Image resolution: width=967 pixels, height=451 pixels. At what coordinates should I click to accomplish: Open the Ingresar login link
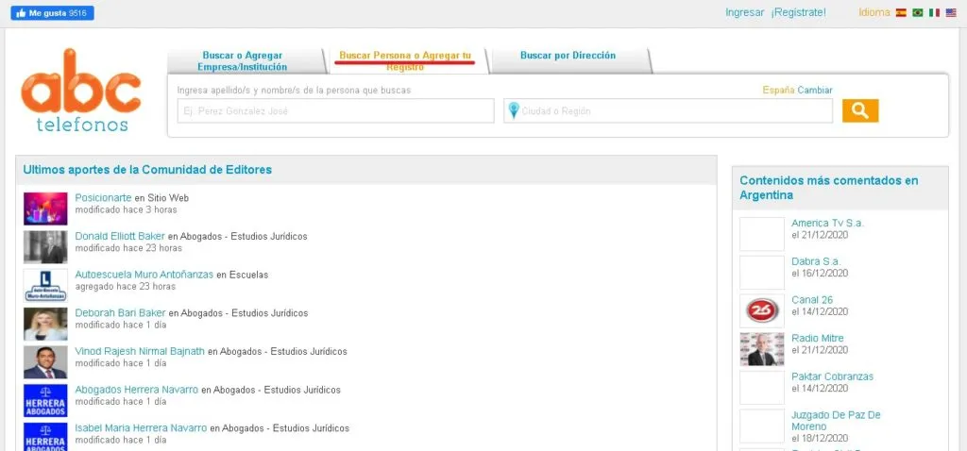point(744,12)
